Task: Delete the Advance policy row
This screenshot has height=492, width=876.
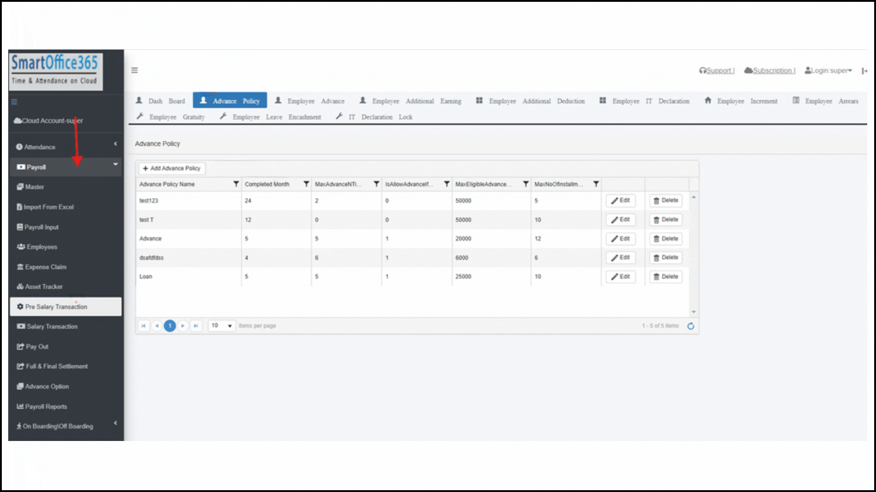Action: 666,239
